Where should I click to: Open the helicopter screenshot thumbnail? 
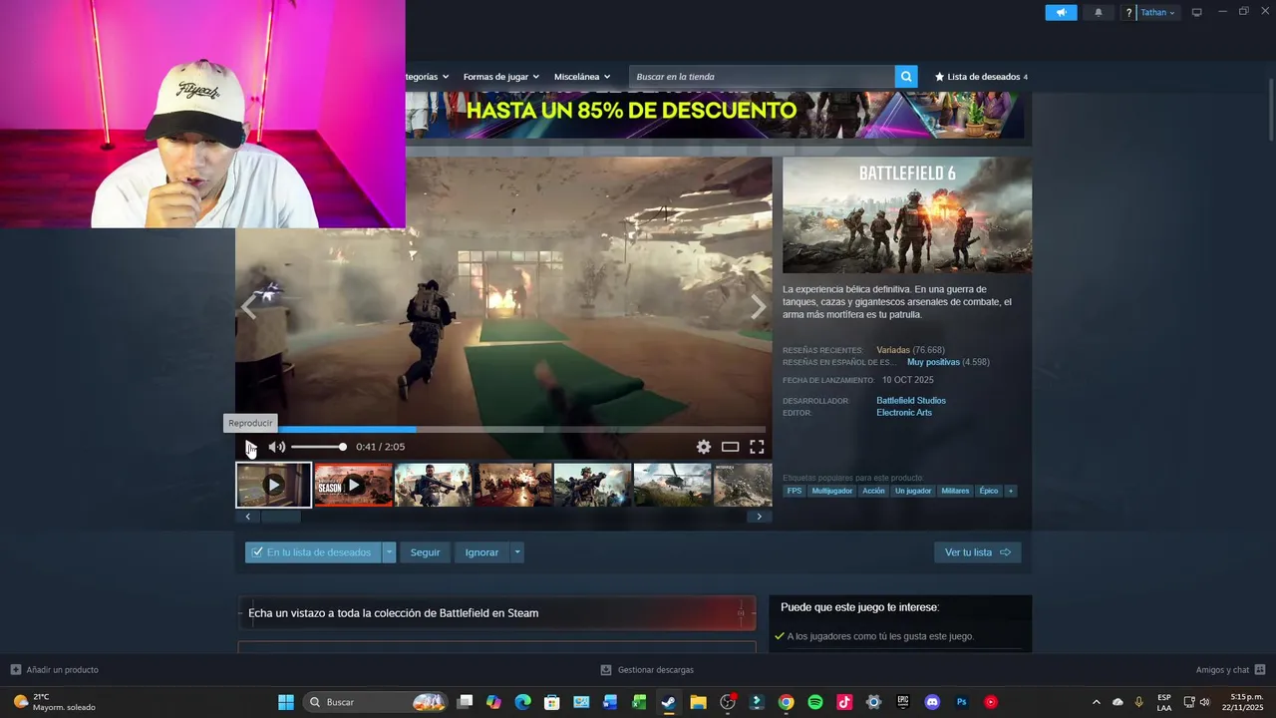click(673, 485)
